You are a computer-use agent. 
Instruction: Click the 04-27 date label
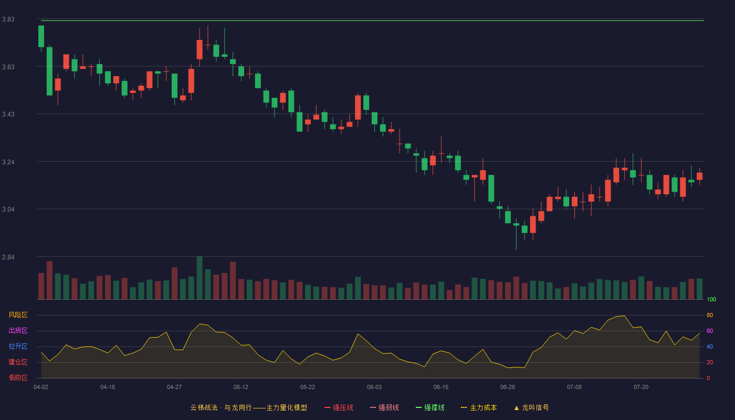point(174,387)
